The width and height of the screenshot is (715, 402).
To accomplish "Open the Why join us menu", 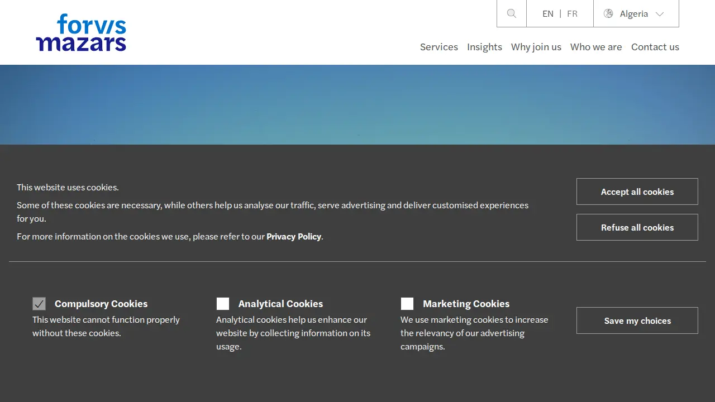I will pos(536,47).
